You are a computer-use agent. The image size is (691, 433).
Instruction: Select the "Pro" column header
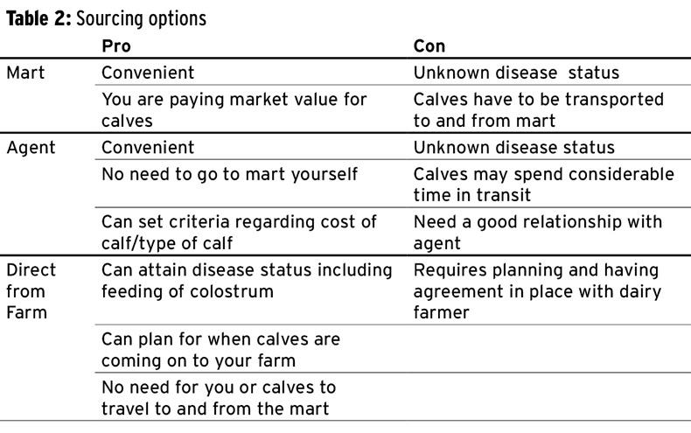(x=116, y=46)
